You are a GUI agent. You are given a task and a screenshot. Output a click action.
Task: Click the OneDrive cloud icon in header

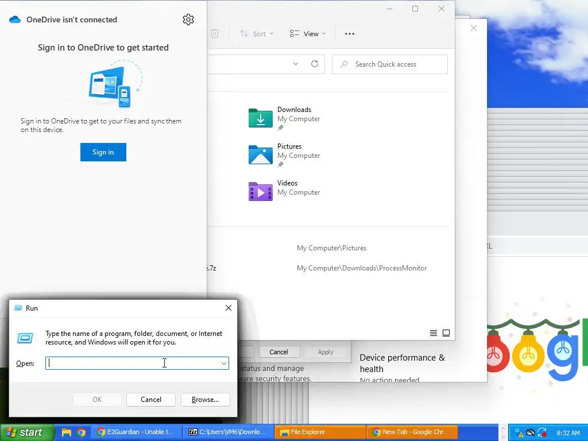click(x=15, y=20)
